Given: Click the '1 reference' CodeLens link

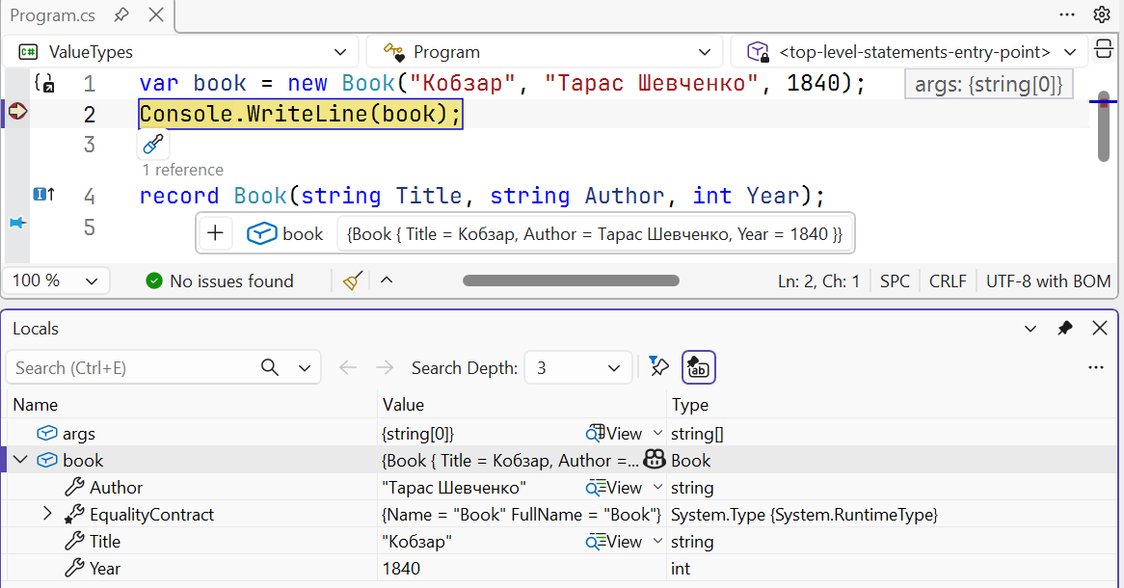Looking at the screenshot, I should point(183,170).
